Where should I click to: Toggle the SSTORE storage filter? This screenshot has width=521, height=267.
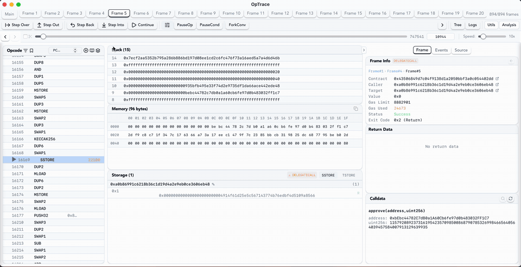point(328,175)
